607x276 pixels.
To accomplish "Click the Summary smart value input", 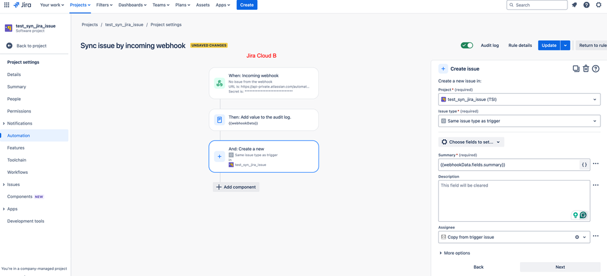I will pos(509,165).
